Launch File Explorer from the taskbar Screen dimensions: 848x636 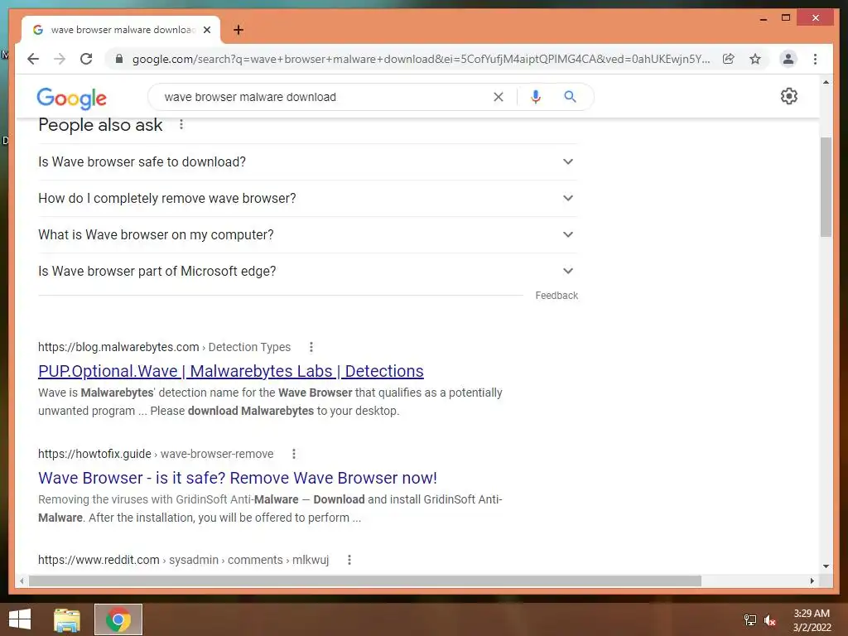(67, 619)
